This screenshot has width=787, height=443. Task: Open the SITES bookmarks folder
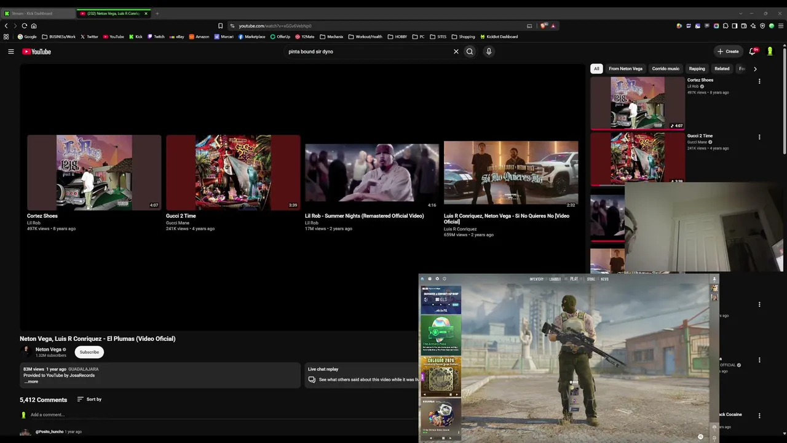[x=438, y=37]
